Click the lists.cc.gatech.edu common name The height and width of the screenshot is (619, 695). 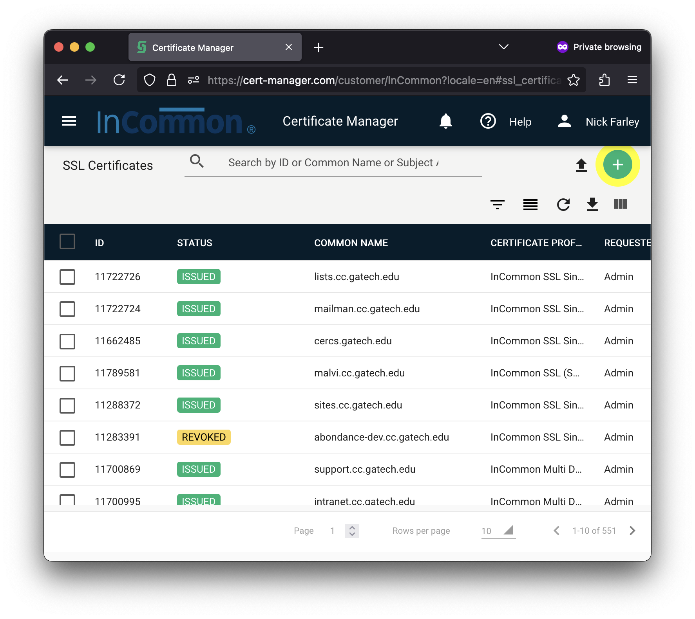pos(357,277)
